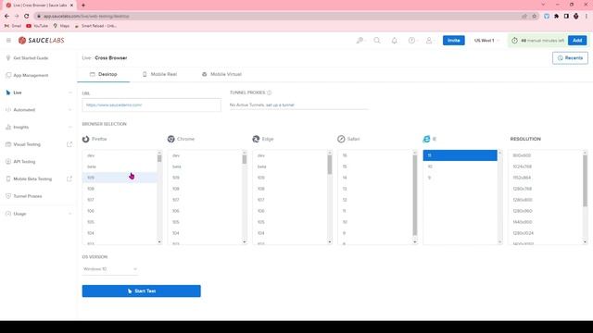Switch to the Mobile Real tab

159,74
